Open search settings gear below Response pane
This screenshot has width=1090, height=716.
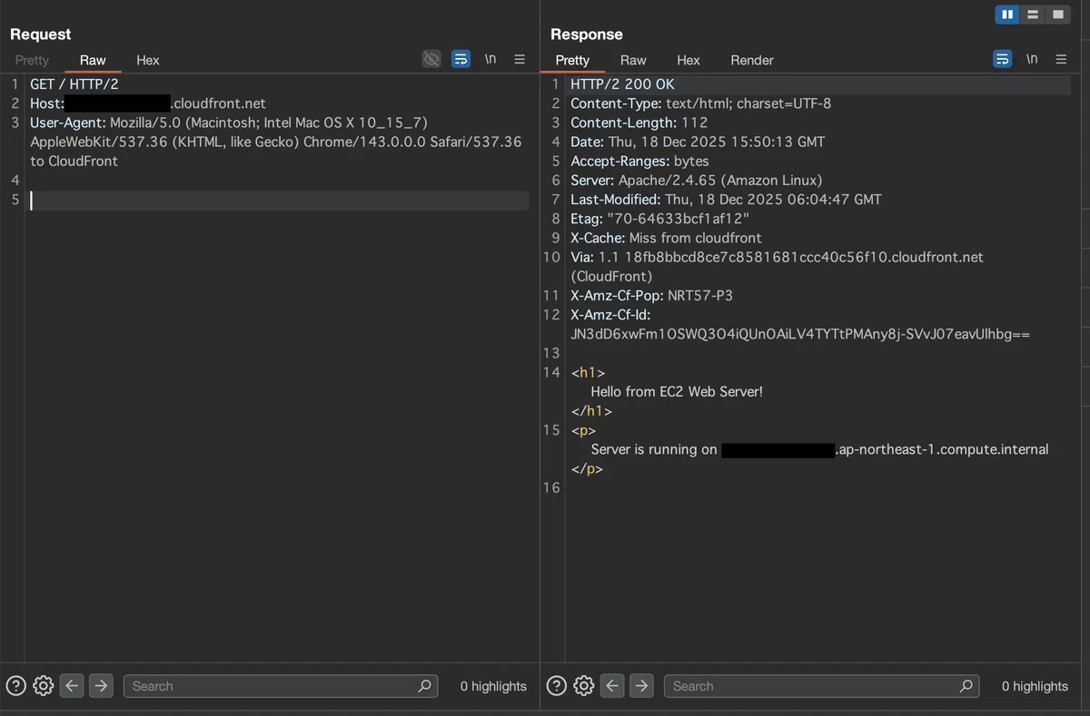pos(584,686)
